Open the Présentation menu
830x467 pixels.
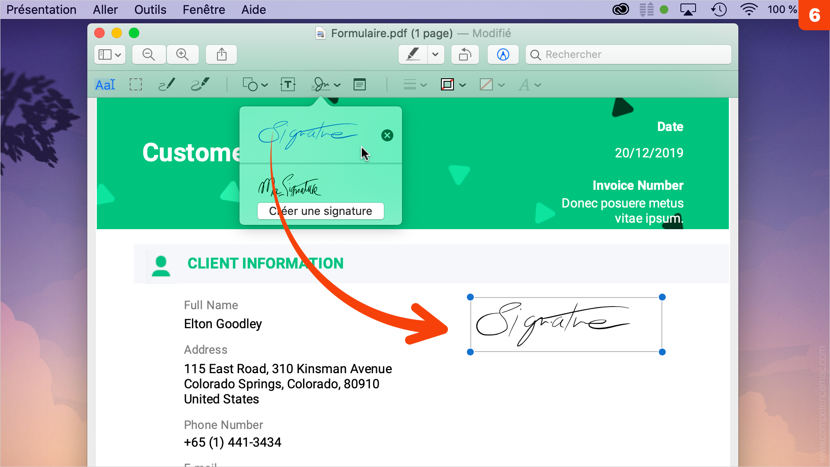[x=41, y=10]
